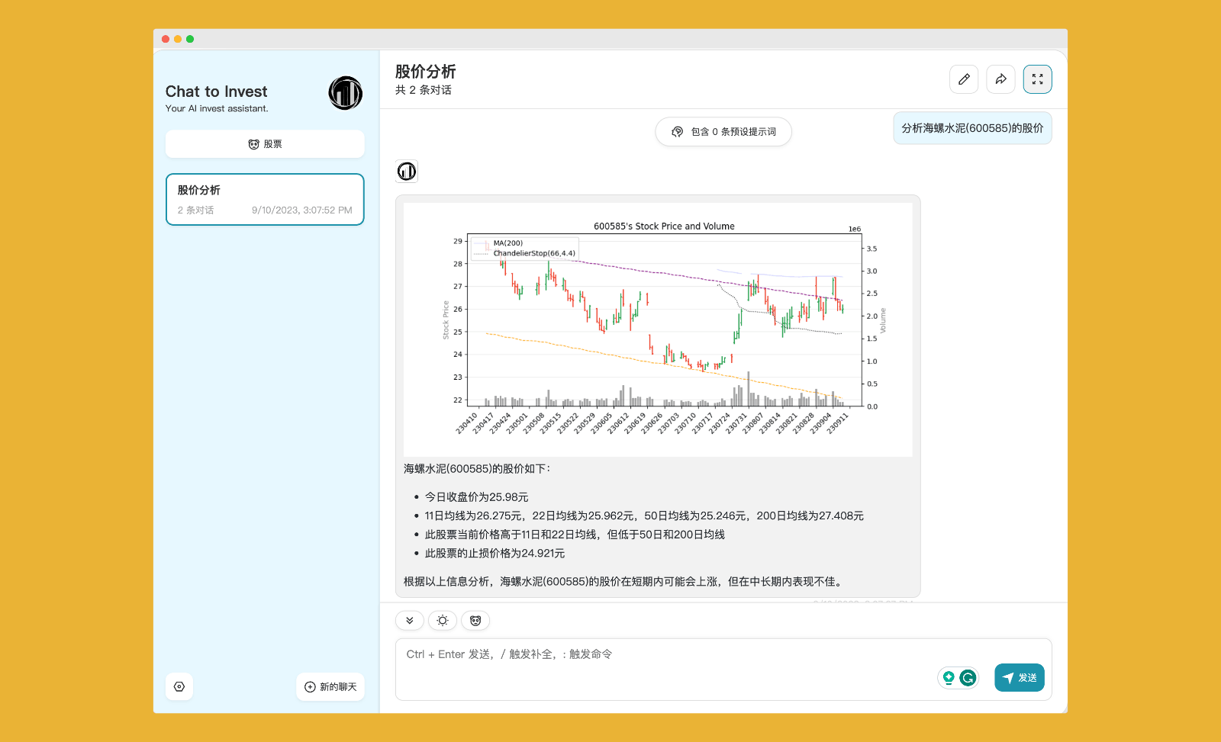
Task: Click the timestamp 9/10/2023, 3:07:52 PM
Action: (302, 210)
